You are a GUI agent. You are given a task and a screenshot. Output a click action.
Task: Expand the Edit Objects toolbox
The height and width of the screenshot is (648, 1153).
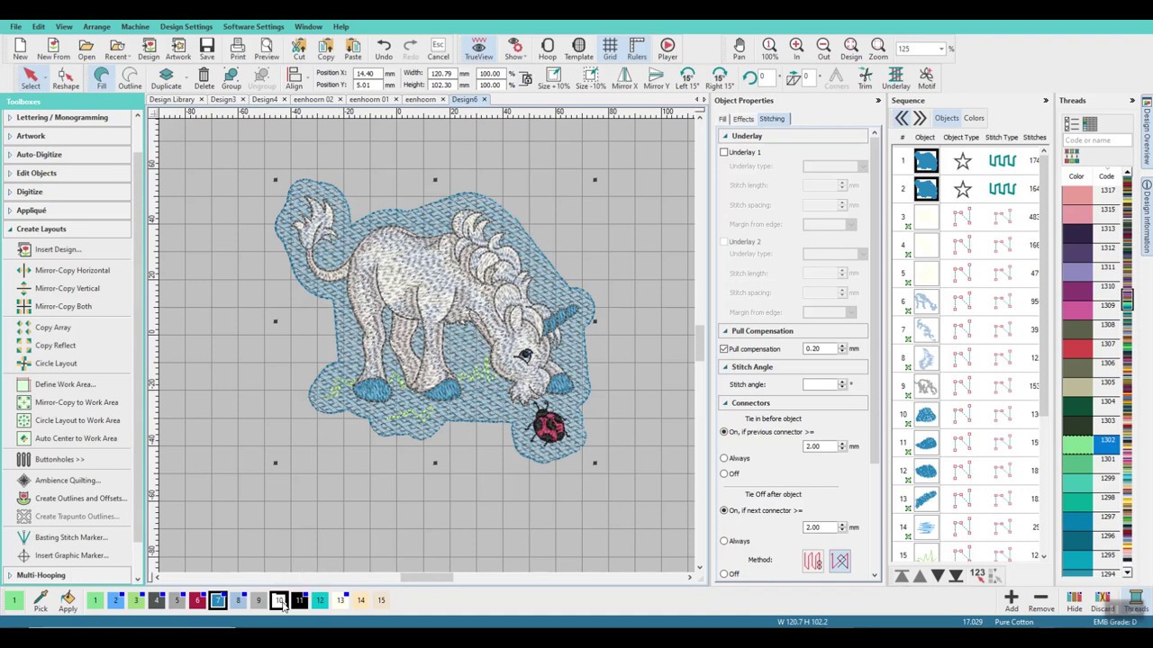click(68, 173)
